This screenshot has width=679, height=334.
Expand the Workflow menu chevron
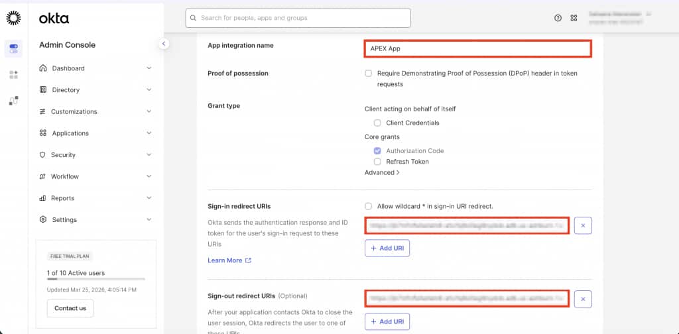[149, 176]
